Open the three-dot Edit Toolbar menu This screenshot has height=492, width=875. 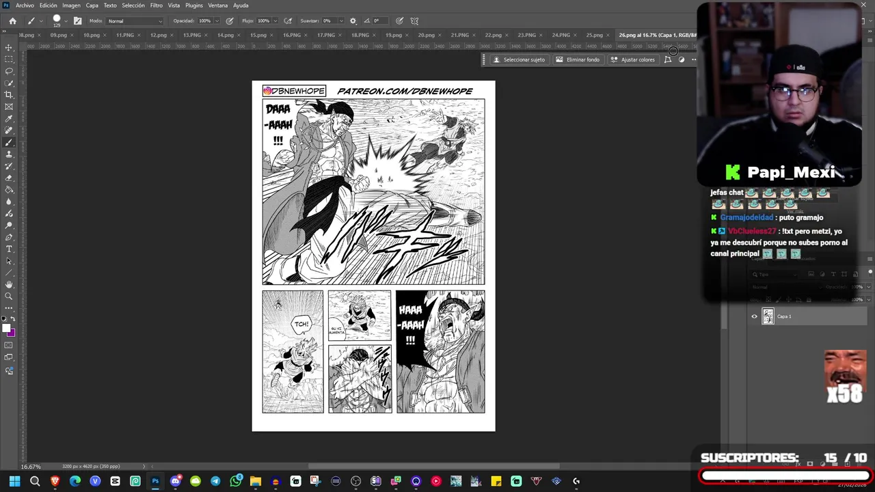[x=9, y=308]
